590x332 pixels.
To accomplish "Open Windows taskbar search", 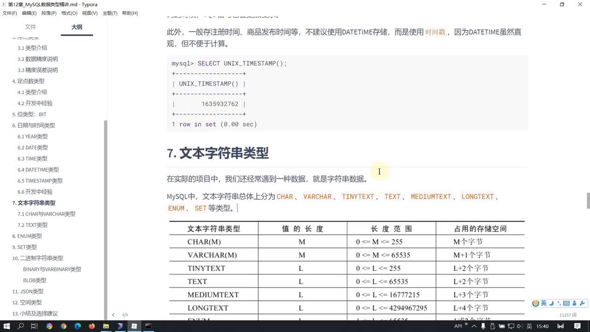I will pyautogui.click(x=21, y=326).
